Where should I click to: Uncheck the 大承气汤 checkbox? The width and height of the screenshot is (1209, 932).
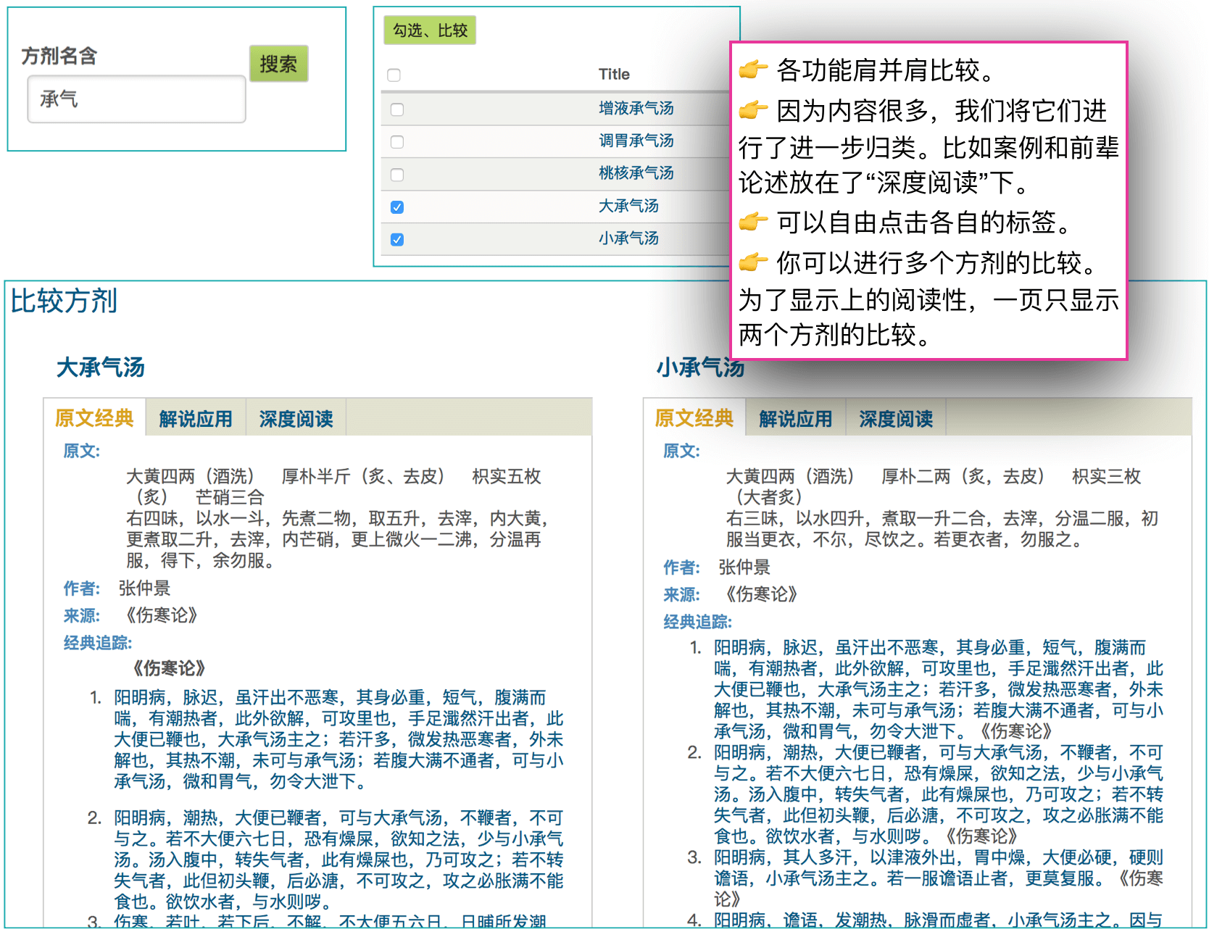coord(397,207)
